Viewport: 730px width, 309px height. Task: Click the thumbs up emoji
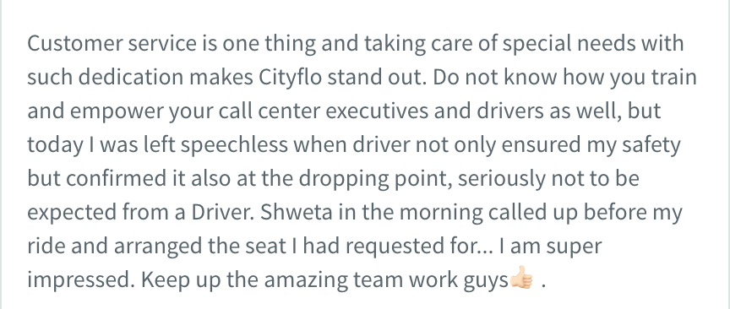click(521, 278)
